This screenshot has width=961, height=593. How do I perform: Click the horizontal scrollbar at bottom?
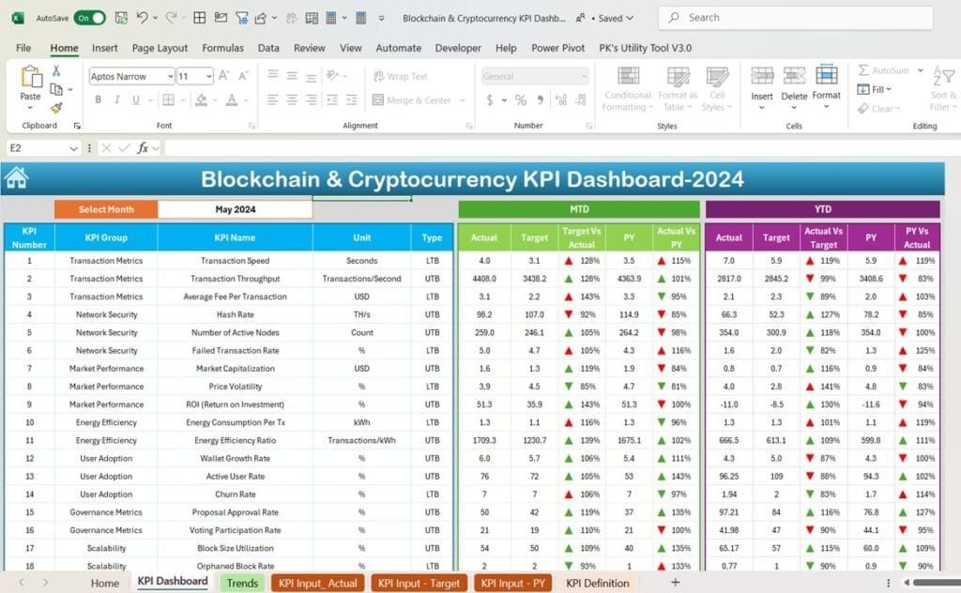click(x=936, y=583)
